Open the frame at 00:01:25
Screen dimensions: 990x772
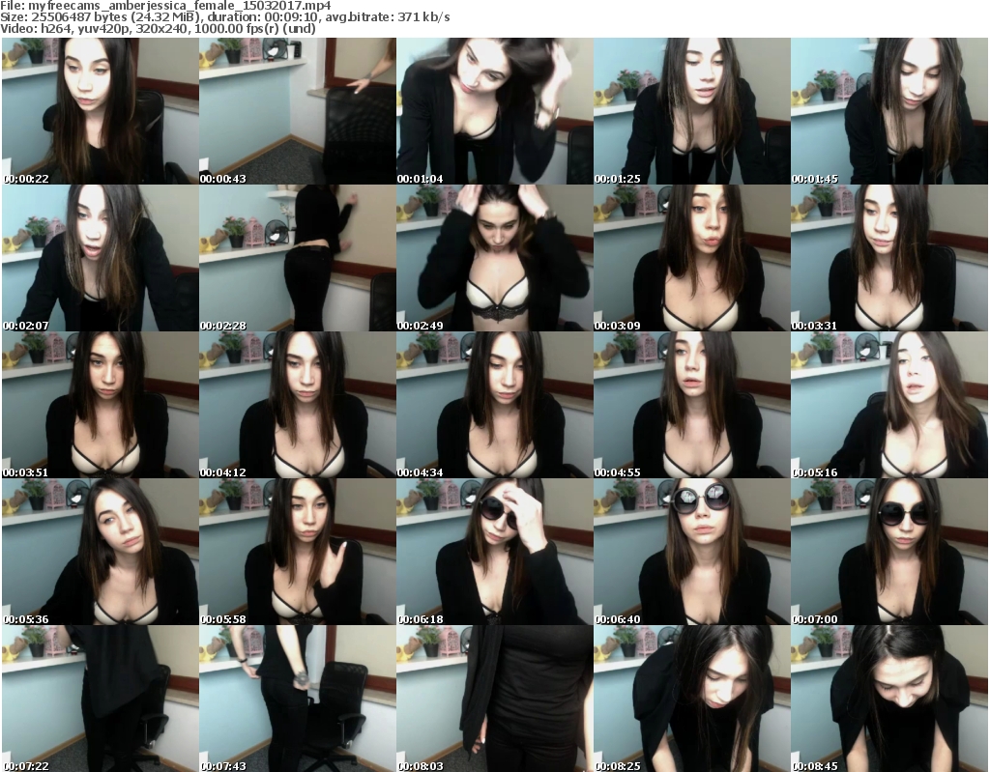tap(692, 111)
